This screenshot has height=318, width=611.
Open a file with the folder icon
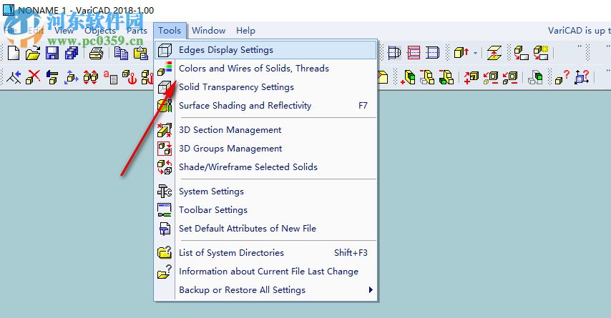33,53
